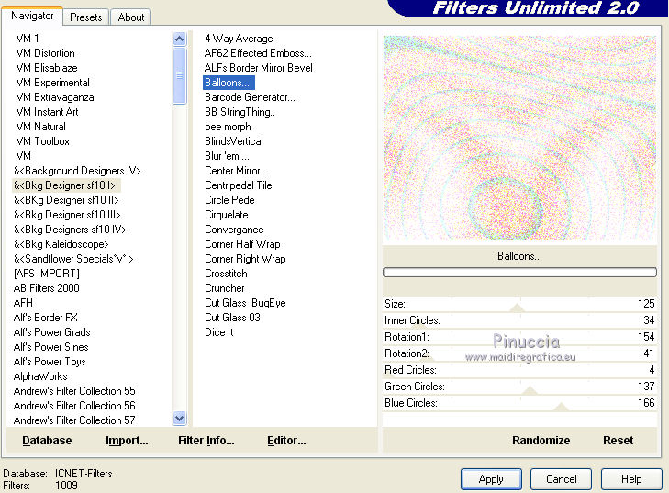Select the VM Natural category
The image size is (669, 493).
pyautogui.click(x=41, y=127)
